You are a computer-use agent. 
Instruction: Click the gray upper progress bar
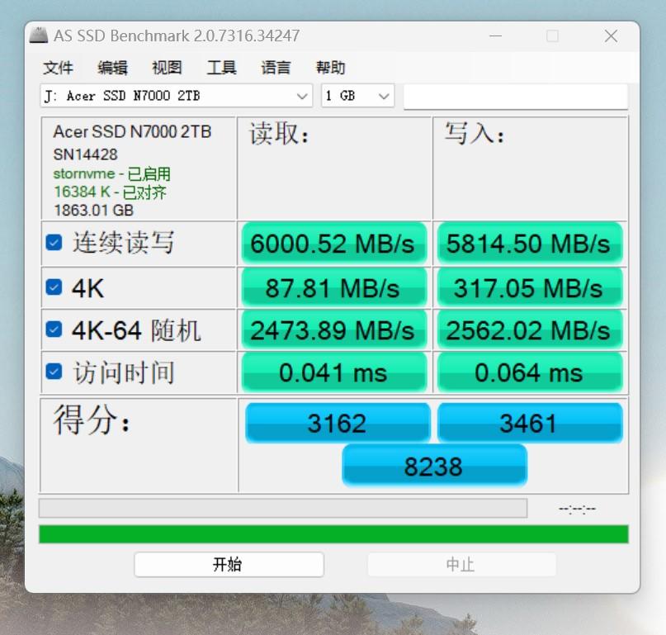tap(283, 509)
